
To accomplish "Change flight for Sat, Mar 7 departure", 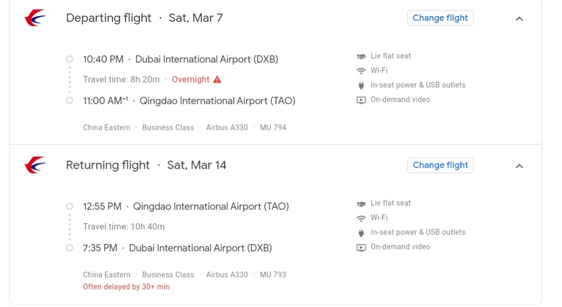I will click(440, 18).
